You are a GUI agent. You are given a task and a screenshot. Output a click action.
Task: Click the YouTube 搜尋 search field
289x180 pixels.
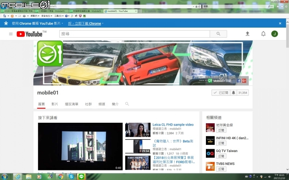134,34
